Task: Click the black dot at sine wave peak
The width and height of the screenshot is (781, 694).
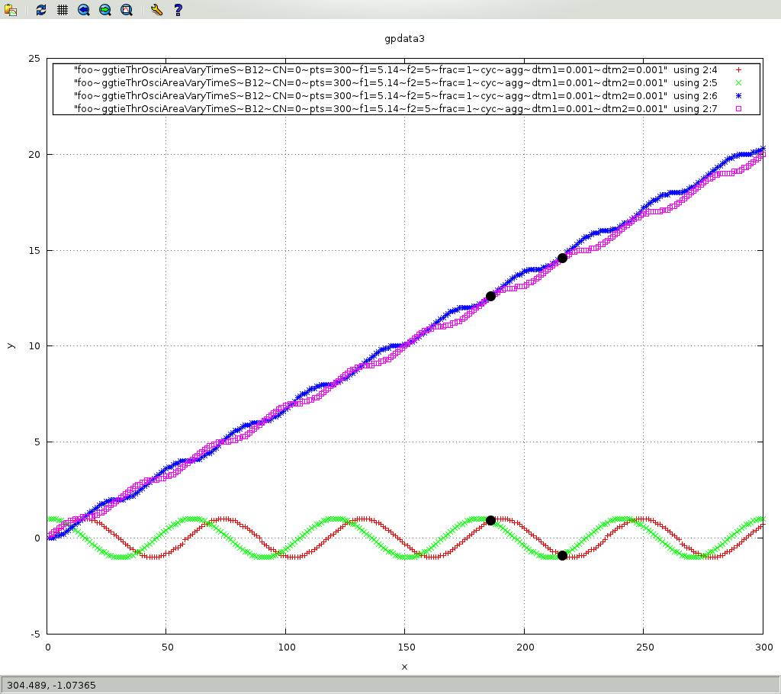Action: click(490, 520)
